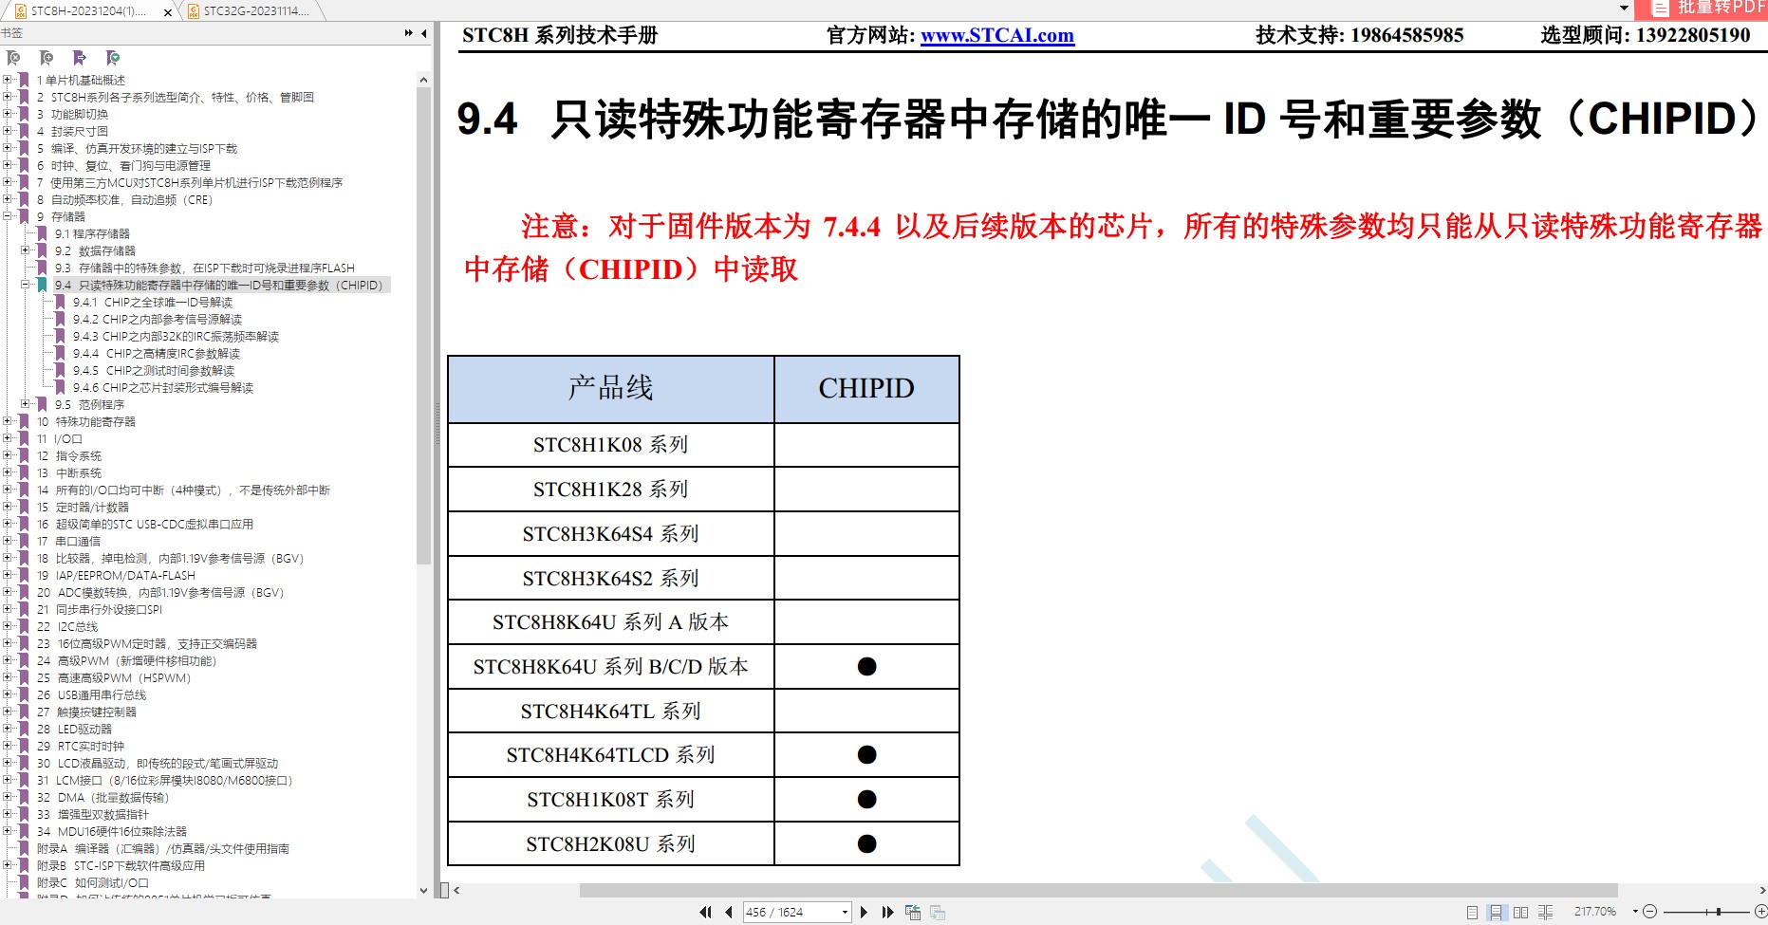
Task: Open bookmark 9.4.6 芯片封装形式编号解读
Action: click(x=163, y=387)
